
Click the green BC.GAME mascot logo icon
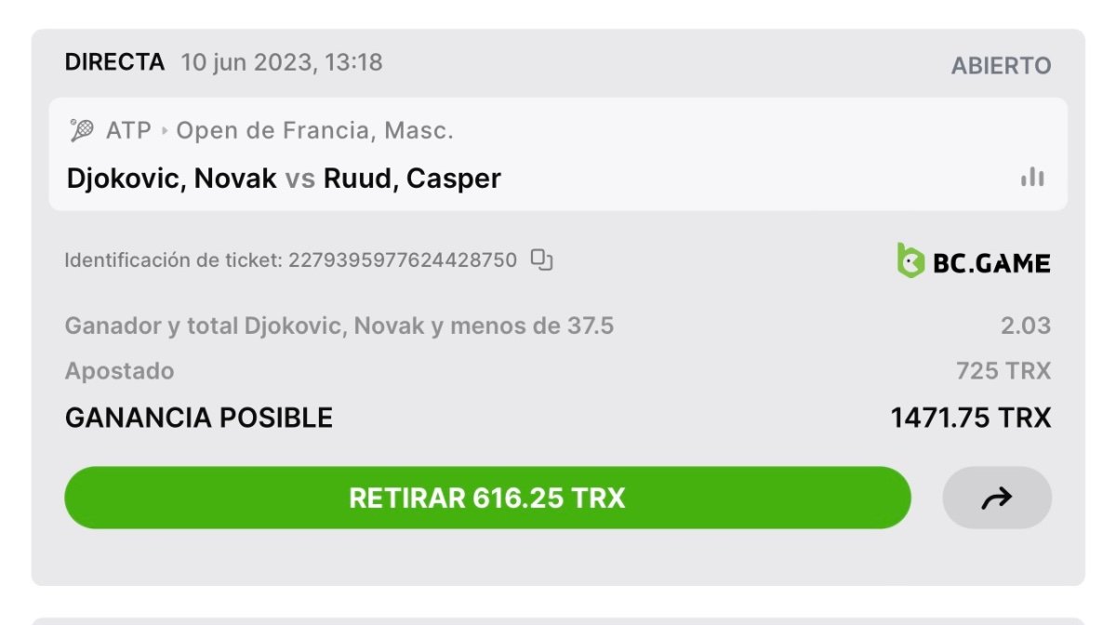pos(910,261)
